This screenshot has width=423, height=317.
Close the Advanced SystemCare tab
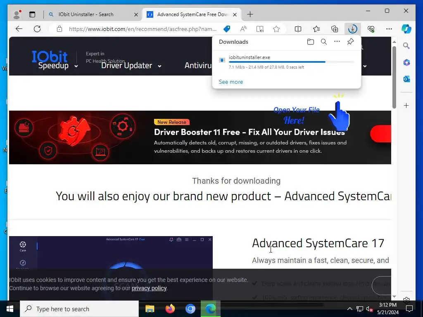click(x=235, y=14)
